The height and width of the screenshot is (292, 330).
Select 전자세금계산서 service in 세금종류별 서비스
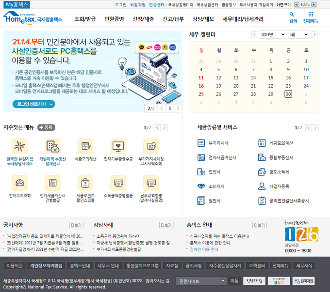point(201,157)
